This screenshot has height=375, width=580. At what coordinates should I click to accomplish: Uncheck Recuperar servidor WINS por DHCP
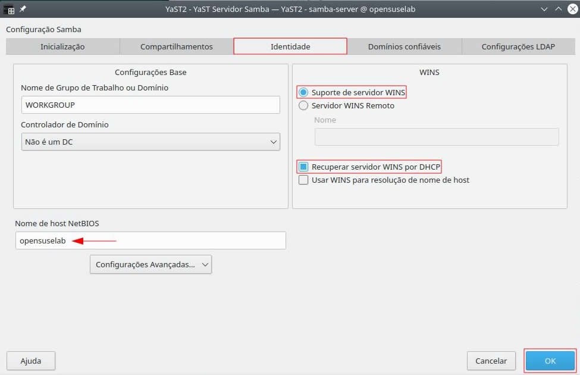(304, 167)
